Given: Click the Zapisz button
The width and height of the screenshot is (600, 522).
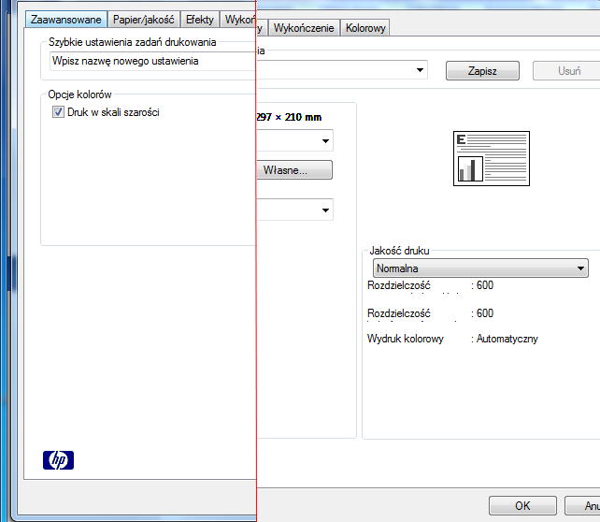Looking at the screenshot, I should click(482, 71).
